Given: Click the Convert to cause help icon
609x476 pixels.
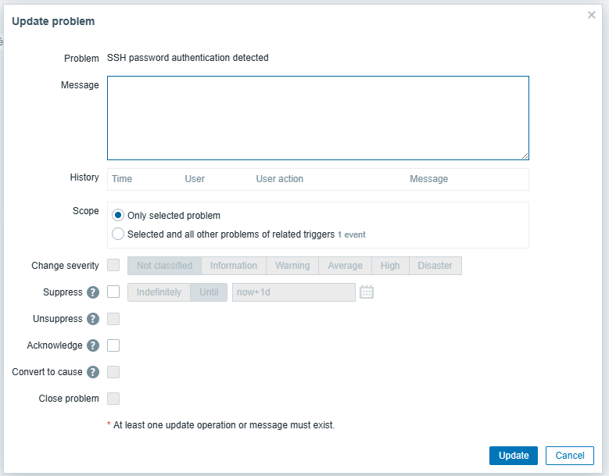Looking at the screenshot, I should click(93, 372).
